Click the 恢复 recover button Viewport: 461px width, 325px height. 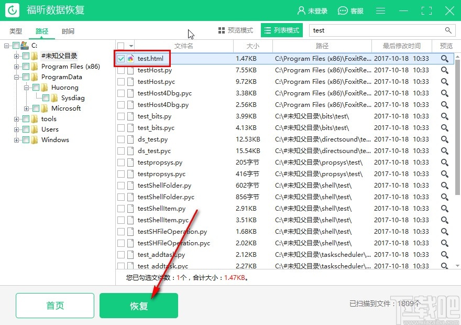click(x=139, y=306)
